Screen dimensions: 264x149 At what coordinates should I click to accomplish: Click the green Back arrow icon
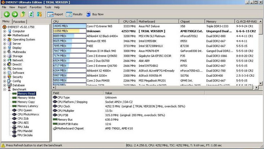tap(7, 14)
